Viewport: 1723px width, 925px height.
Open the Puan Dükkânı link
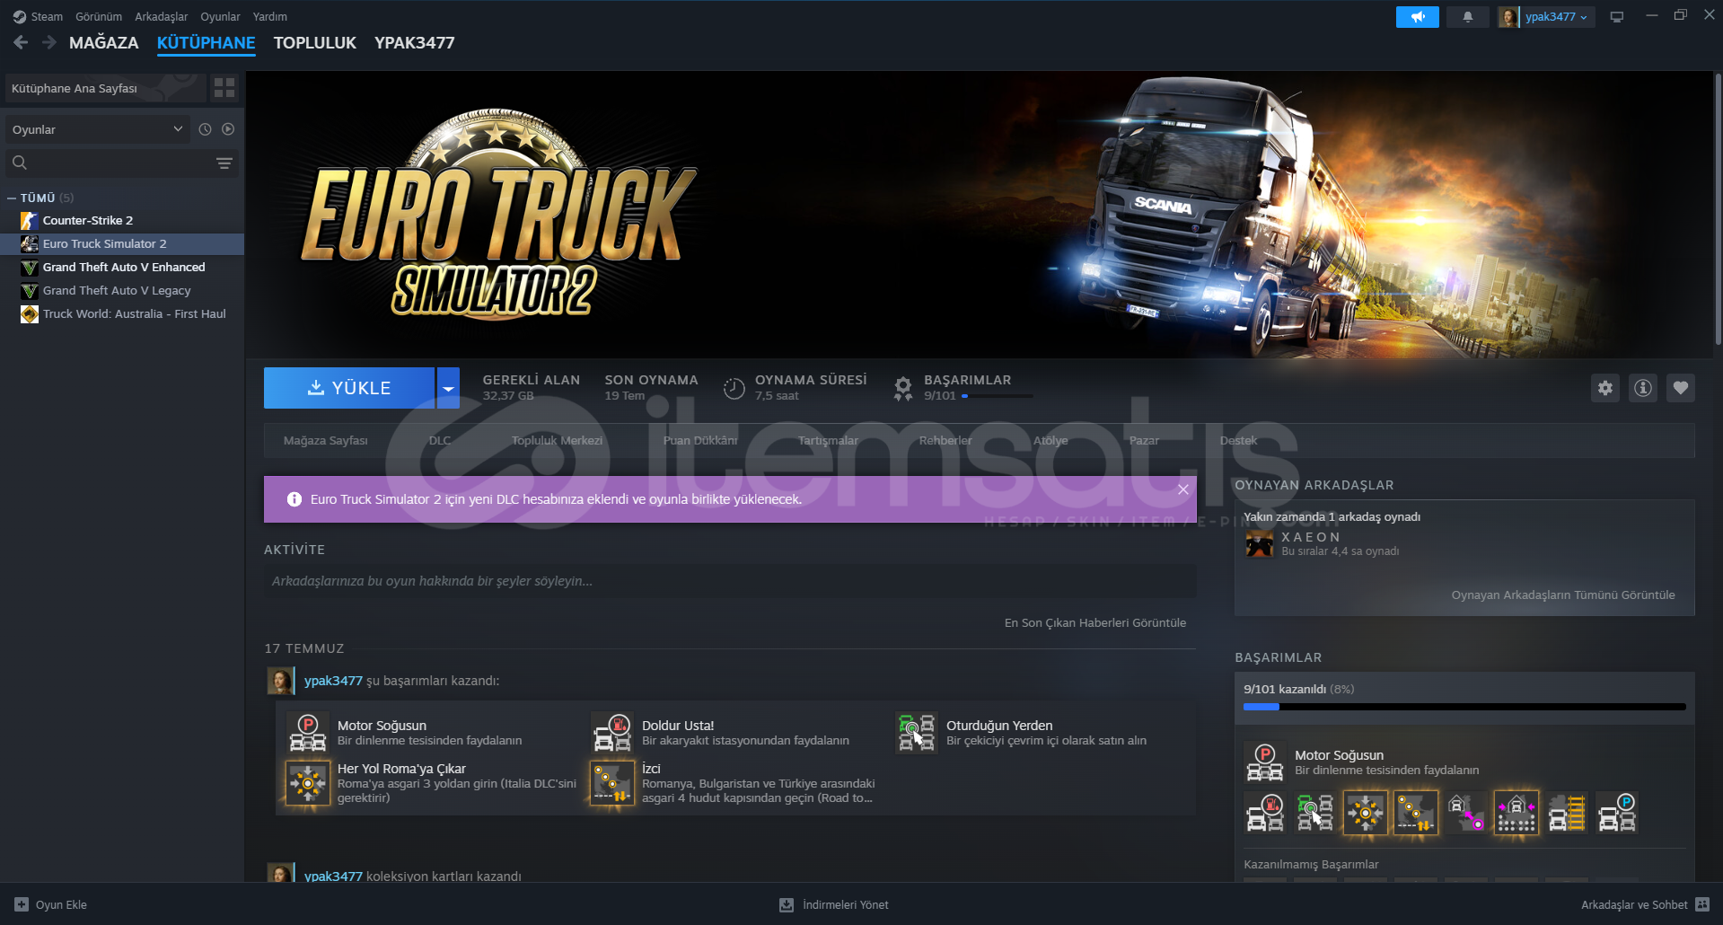700,441
